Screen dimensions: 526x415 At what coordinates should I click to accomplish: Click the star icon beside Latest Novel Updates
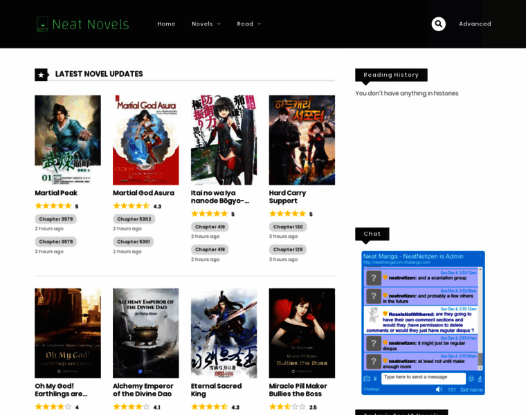point(42,75)
